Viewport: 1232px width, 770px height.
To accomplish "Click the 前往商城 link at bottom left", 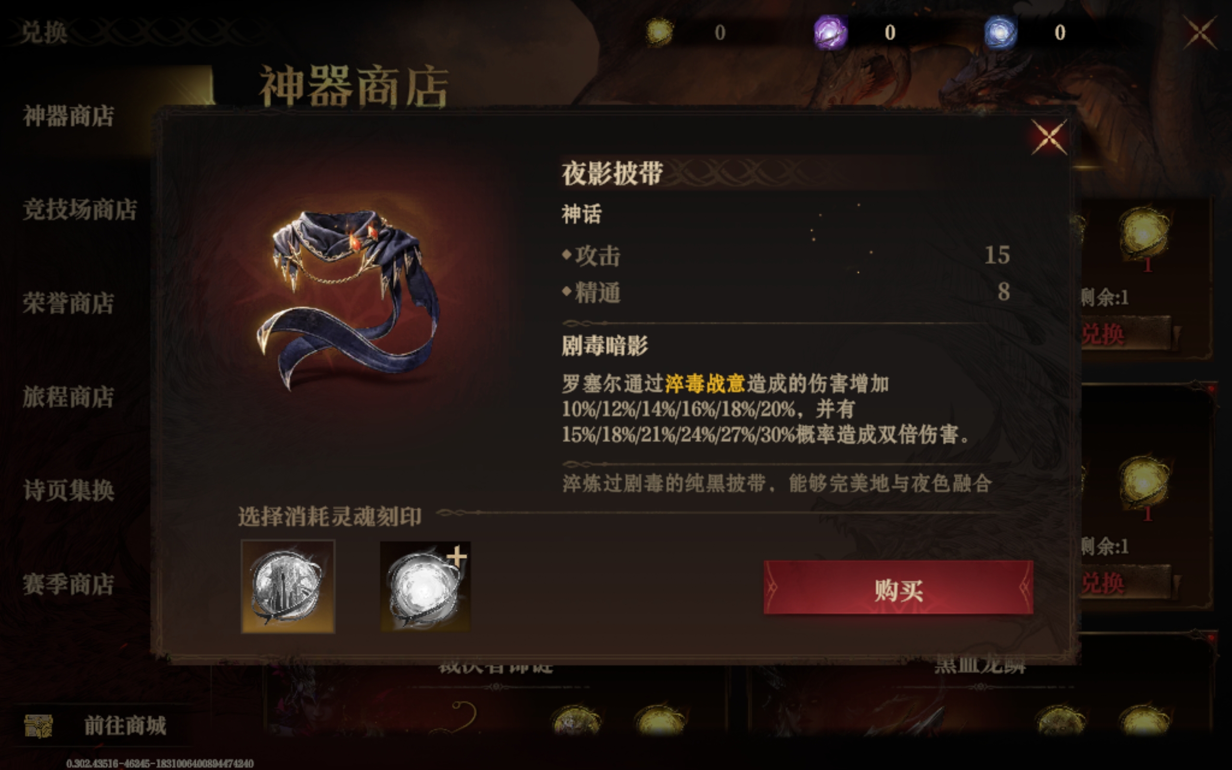I will coord(125,725).
